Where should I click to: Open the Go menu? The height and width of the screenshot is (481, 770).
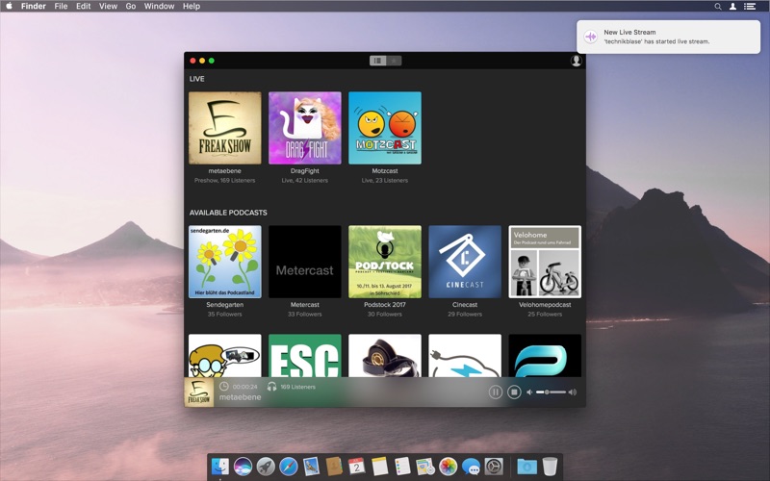(x=131, y=6)
